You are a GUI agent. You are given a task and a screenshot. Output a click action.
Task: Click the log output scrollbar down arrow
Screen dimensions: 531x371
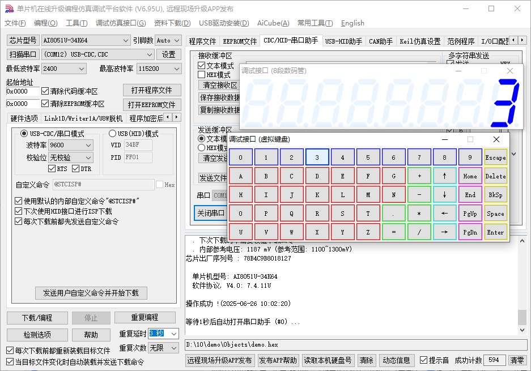pyautogui.click(x=522, y=330)
